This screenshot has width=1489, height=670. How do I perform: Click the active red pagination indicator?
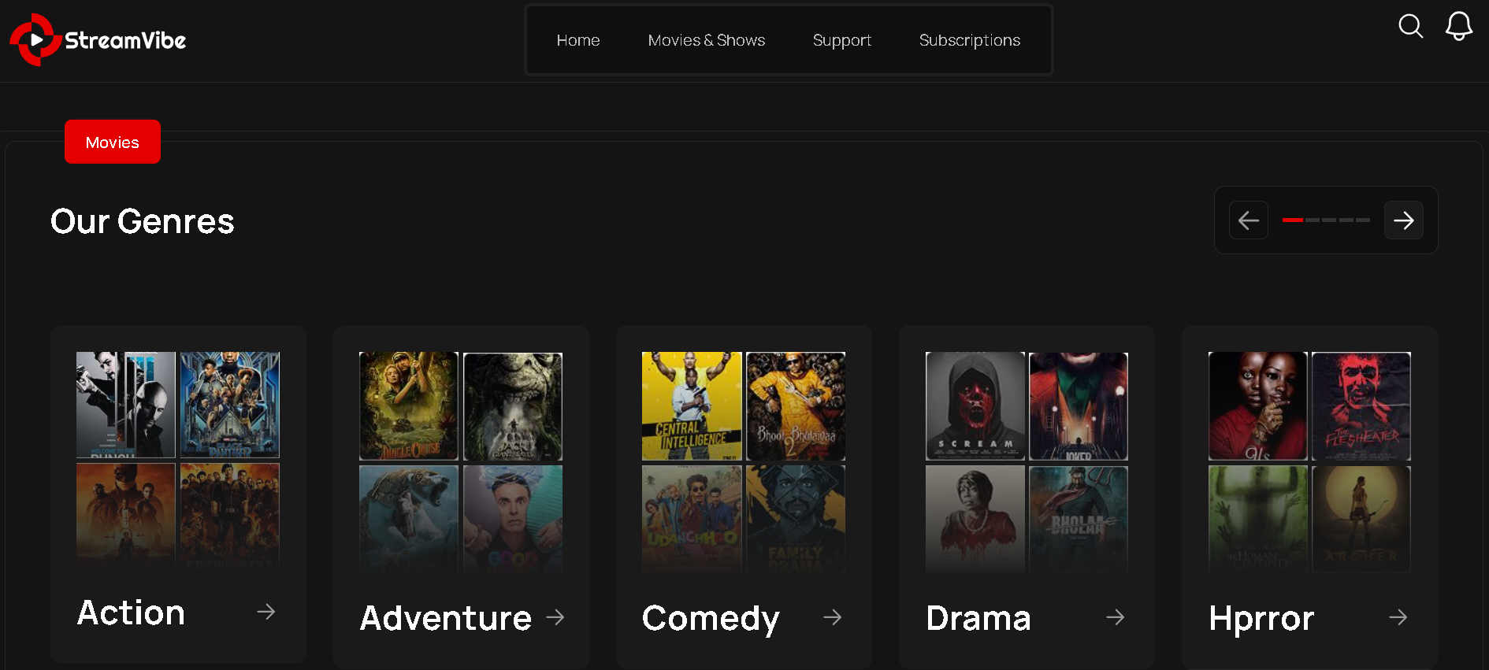(x=1293, y=220)
